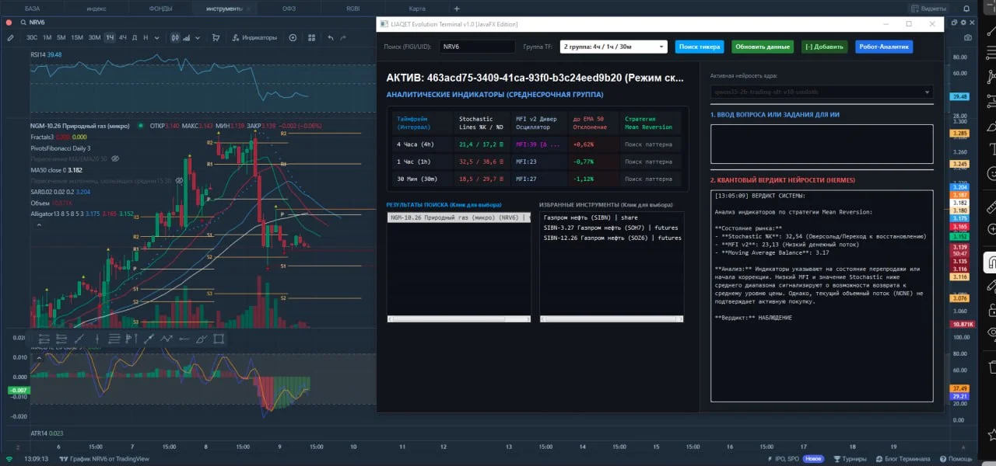This screenshot has height=466, width=996.
Task: Select the rectangle shape drawing tool
Action: (x=219, y=339)
